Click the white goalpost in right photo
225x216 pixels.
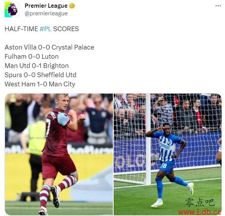[148, 139]
